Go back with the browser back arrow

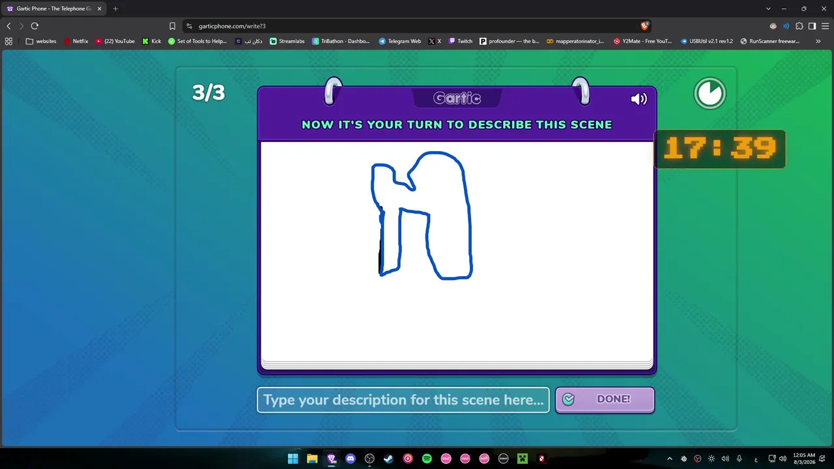[x=8, y=26]
